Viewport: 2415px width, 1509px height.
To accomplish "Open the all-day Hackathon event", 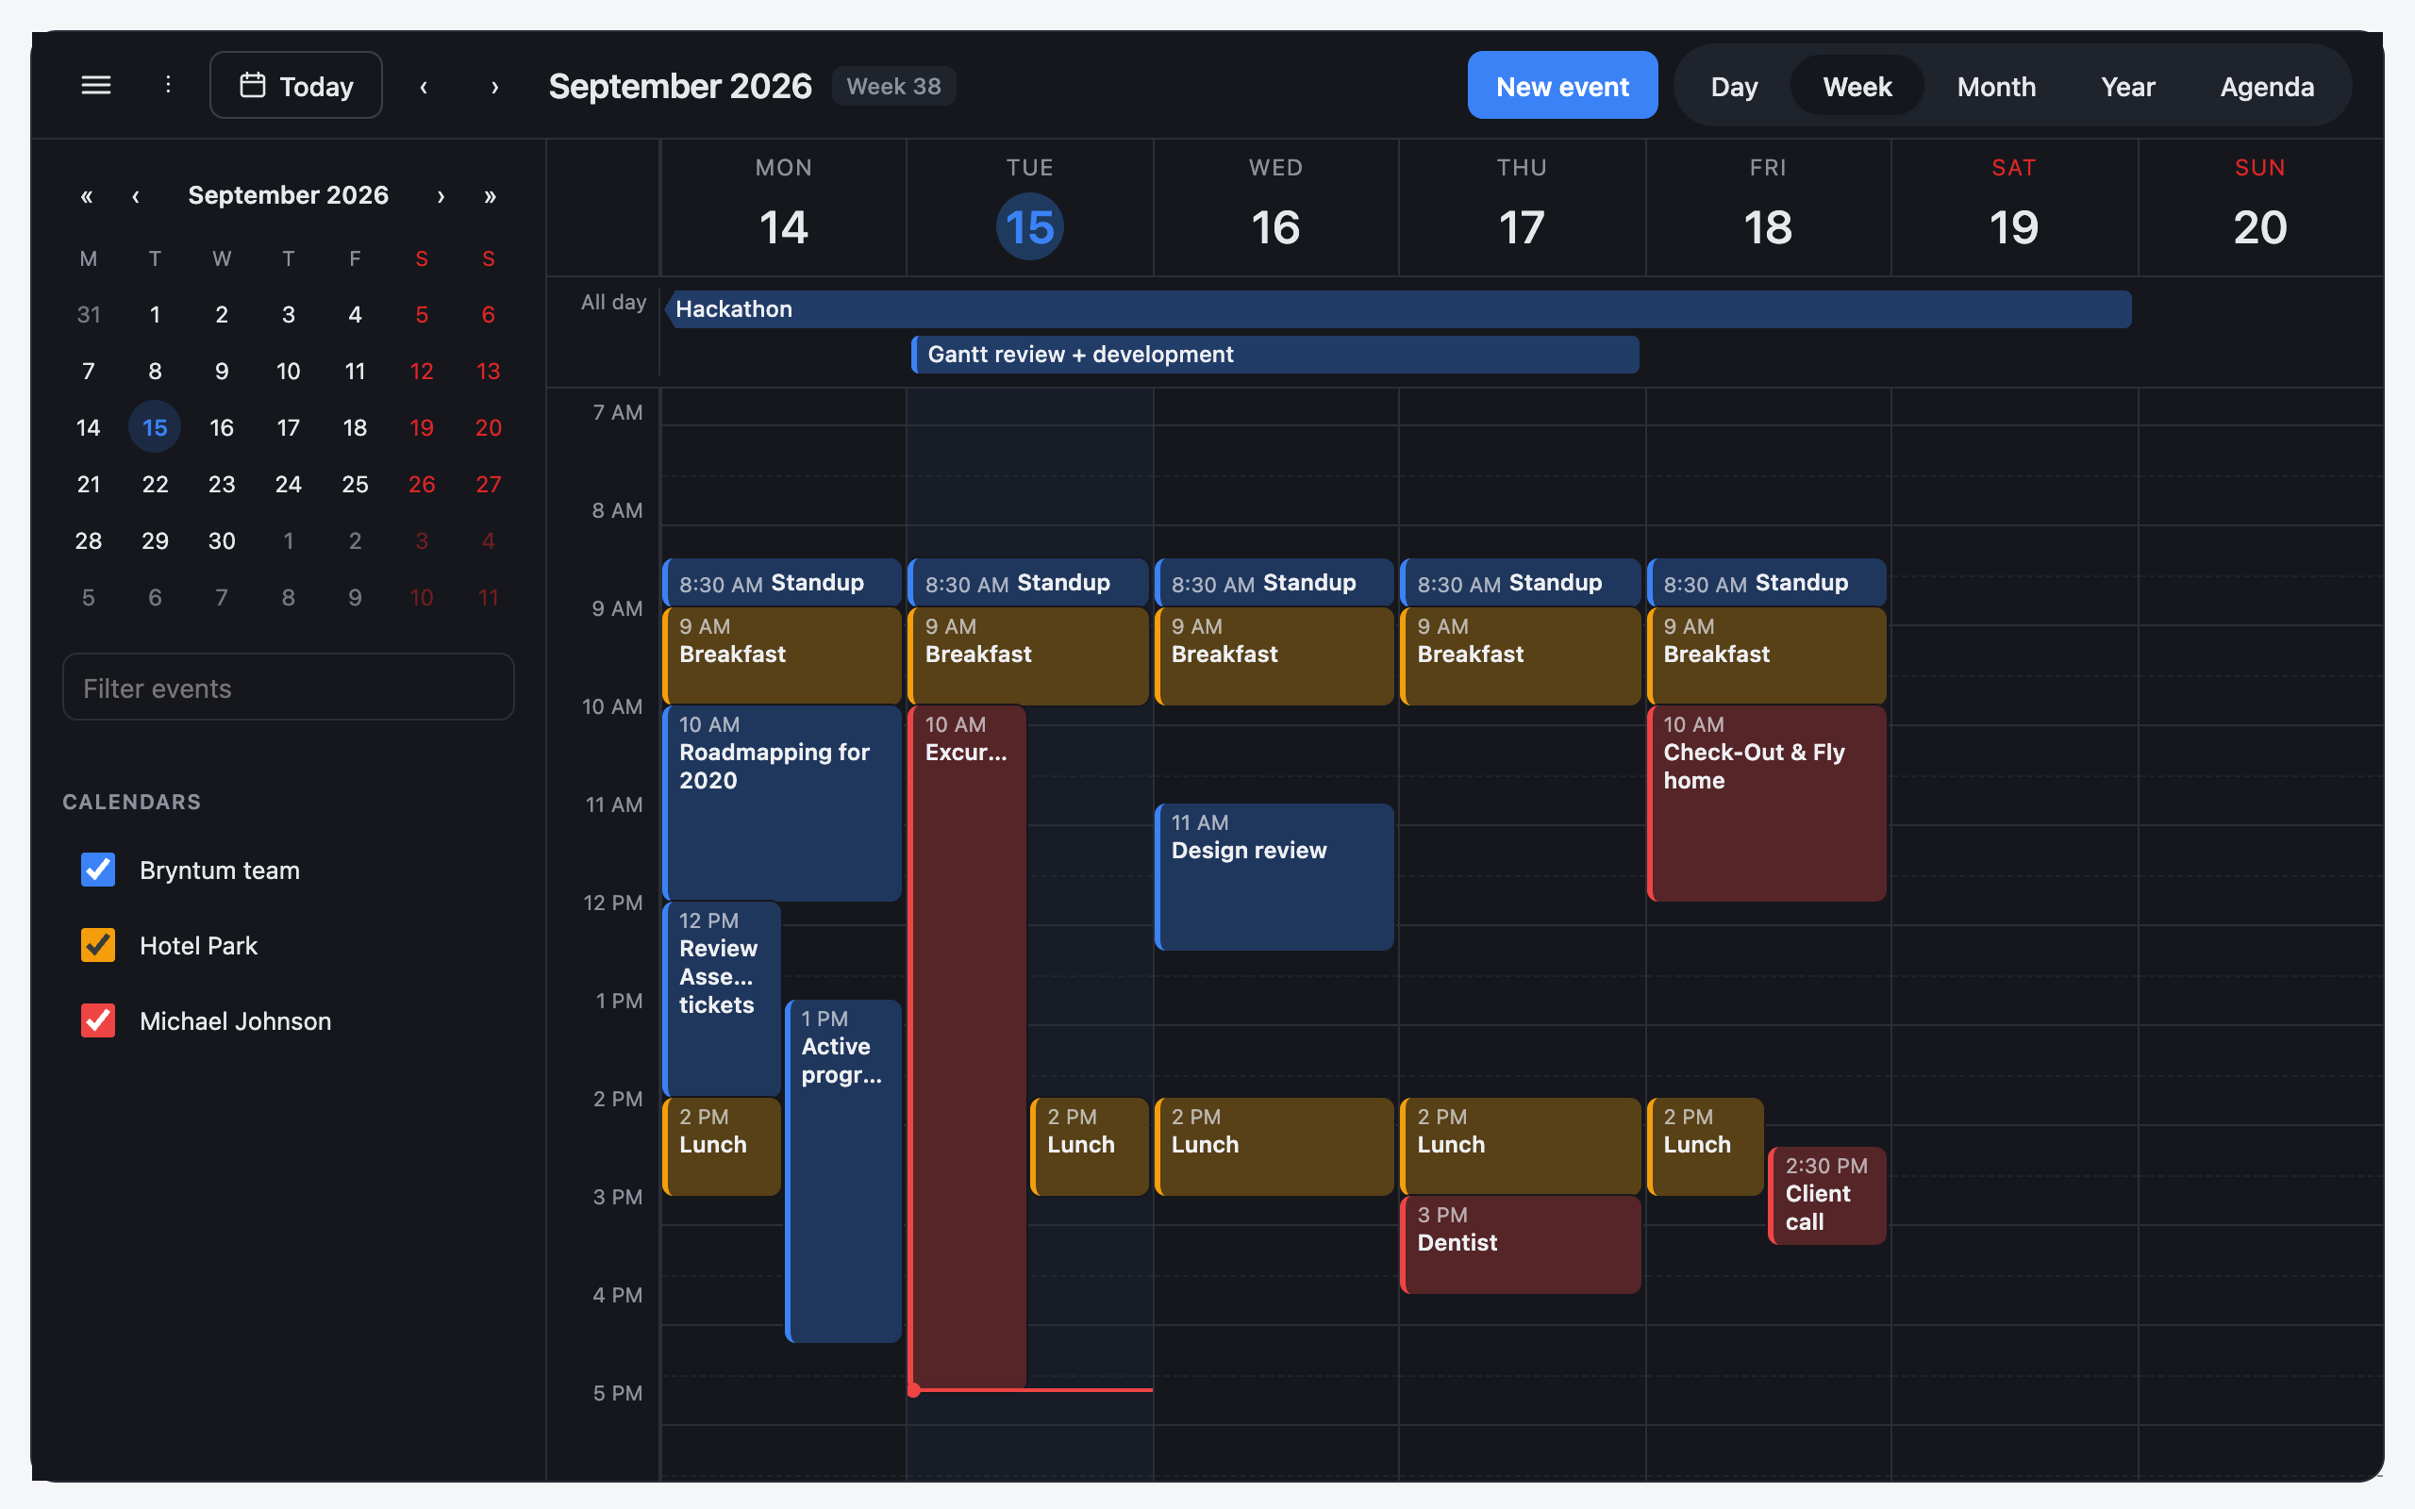I will click(1398, 309).
